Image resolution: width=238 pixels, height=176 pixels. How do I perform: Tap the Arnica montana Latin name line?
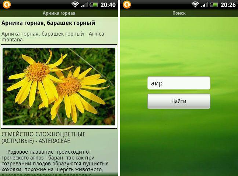pos(53,36)
